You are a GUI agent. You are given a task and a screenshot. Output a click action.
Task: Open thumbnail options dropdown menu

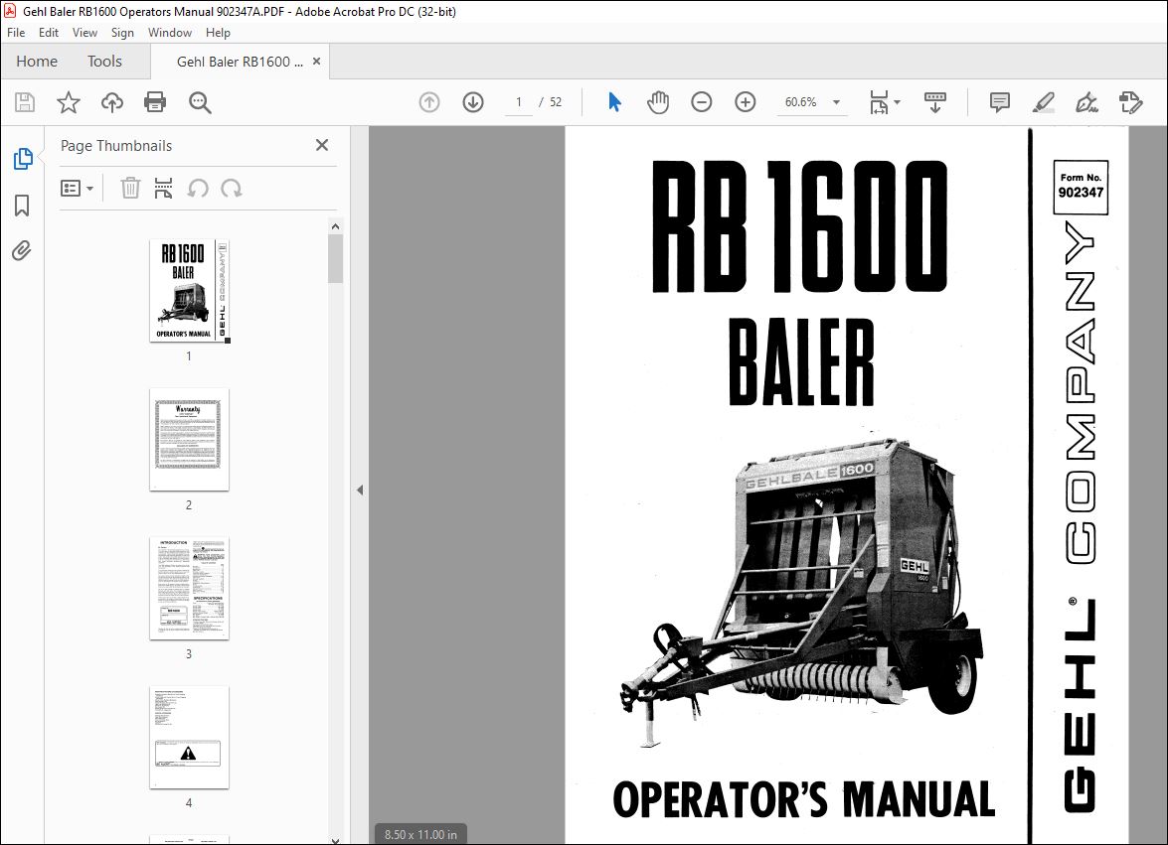(77, 189)
